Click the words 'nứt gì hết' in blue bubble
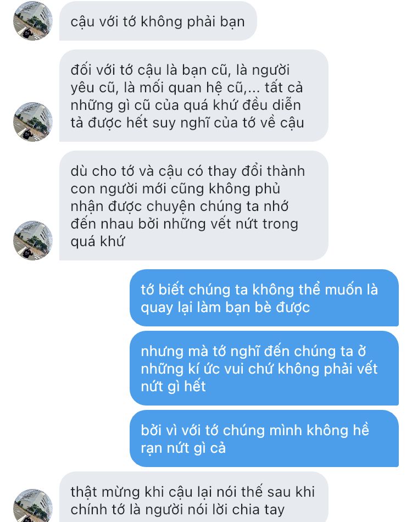412x522 pixels. tap(173, 386)
